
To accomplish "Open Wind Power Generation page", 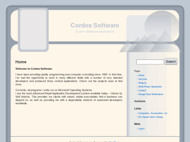I will 150,87.
